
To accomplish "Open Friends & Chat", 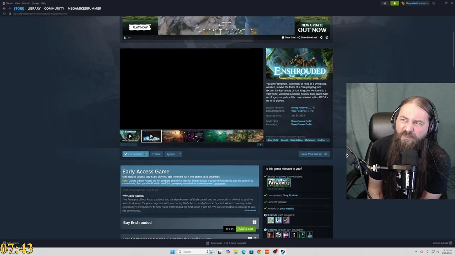I will click(x=442, y=243).
